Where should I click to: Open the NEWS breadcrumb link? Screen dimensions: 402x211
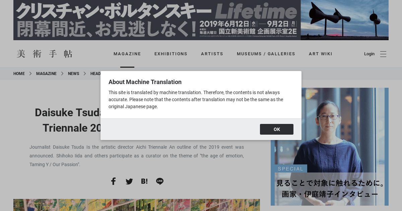74,74
